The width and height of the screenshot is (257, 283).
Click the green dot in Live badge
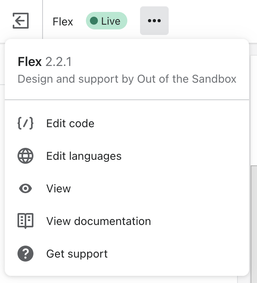(x=94, y=21)
